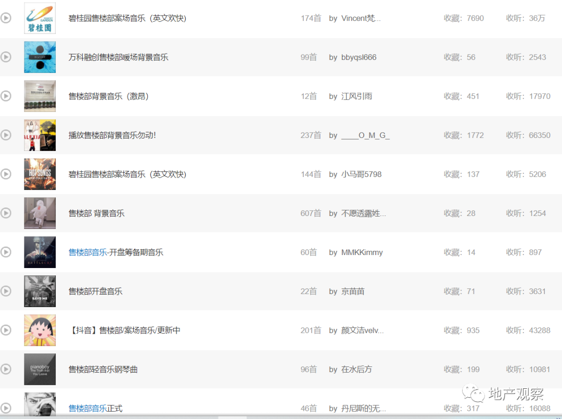Play the 售楼部 背景音乐 playlist
The width and height of the screenshot is (562, 419).
pyautogui.click(x=6, y=213)
